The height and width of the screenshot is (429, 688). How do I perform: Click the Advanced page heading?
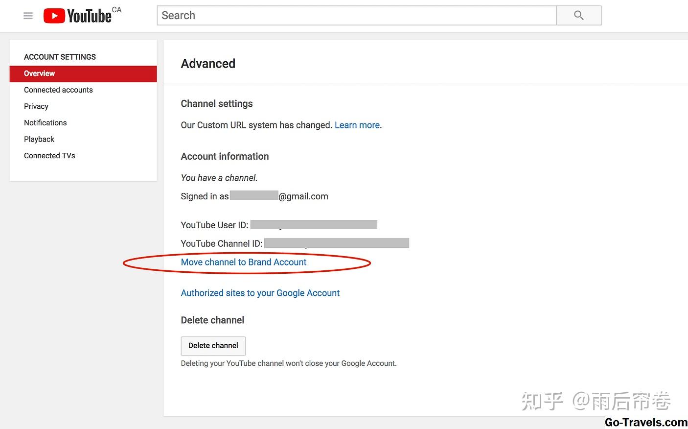pyautogui.click(x=208, y=64)
